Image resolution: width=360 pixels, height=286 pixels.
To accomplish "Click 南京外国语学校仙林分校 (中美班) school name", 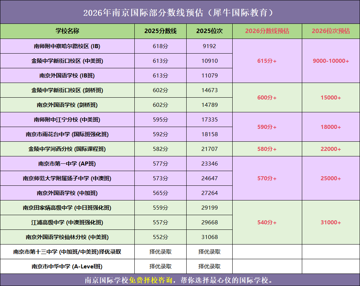I will click(67, 237).
